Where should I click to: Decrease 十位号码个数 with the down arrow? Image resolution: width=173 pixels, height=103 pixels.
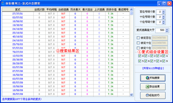[x=163, y=18]
